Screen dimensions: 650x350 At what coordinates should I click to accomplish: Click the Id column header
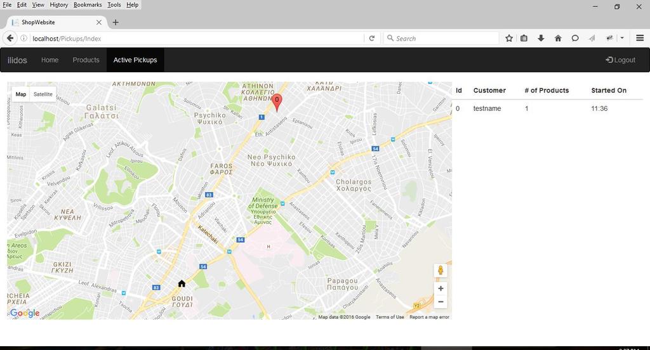458,90
